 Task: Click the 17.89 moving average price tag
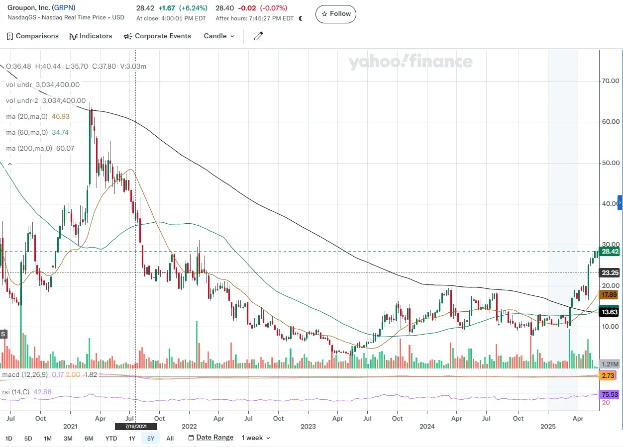610,295
